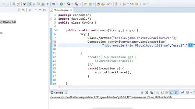Viewport: 195px width, 109px height.
Task: Click the Toggle Breadcrumb icon
Action: [x=24, y=4]
